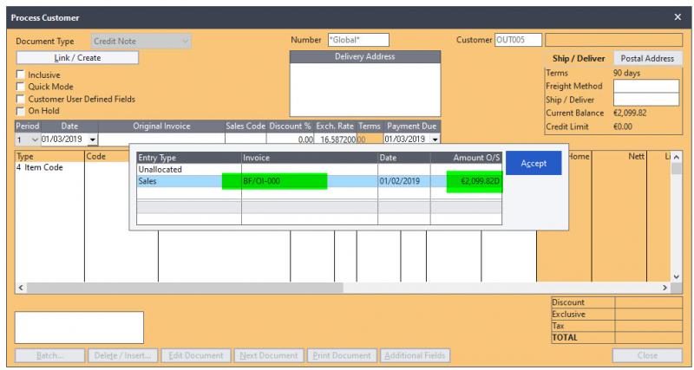The height and width of the screenshot is (370, 694).
Task: Click the Exch. Rate field
Action: pos(336,139)
